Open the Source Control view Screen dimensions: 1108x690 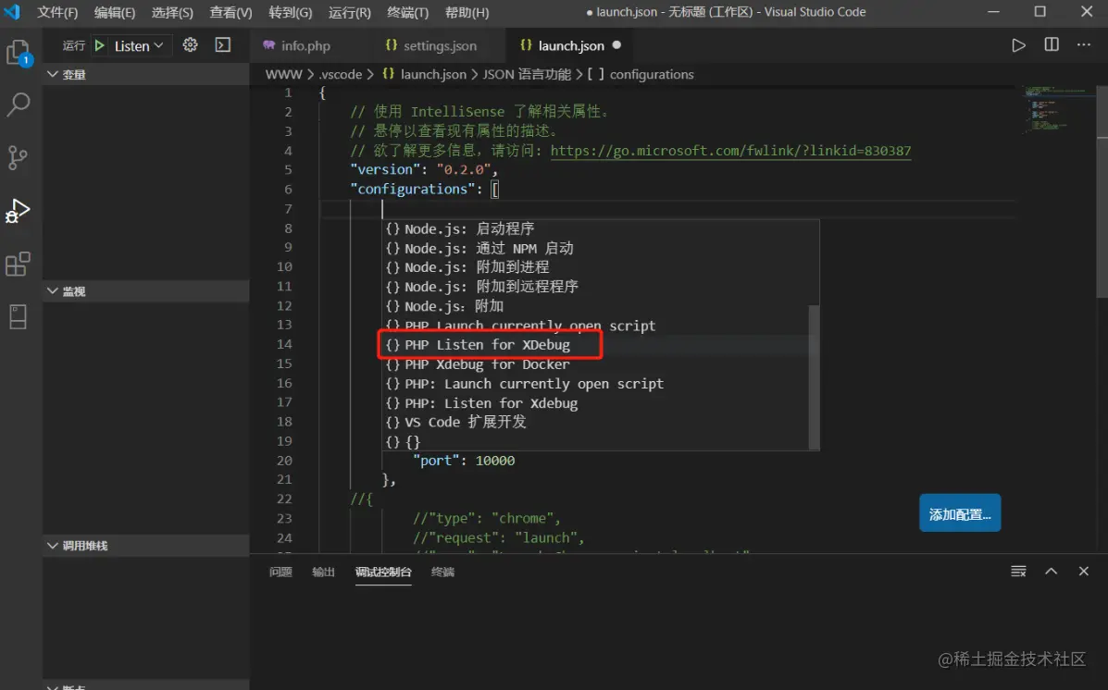18,157
